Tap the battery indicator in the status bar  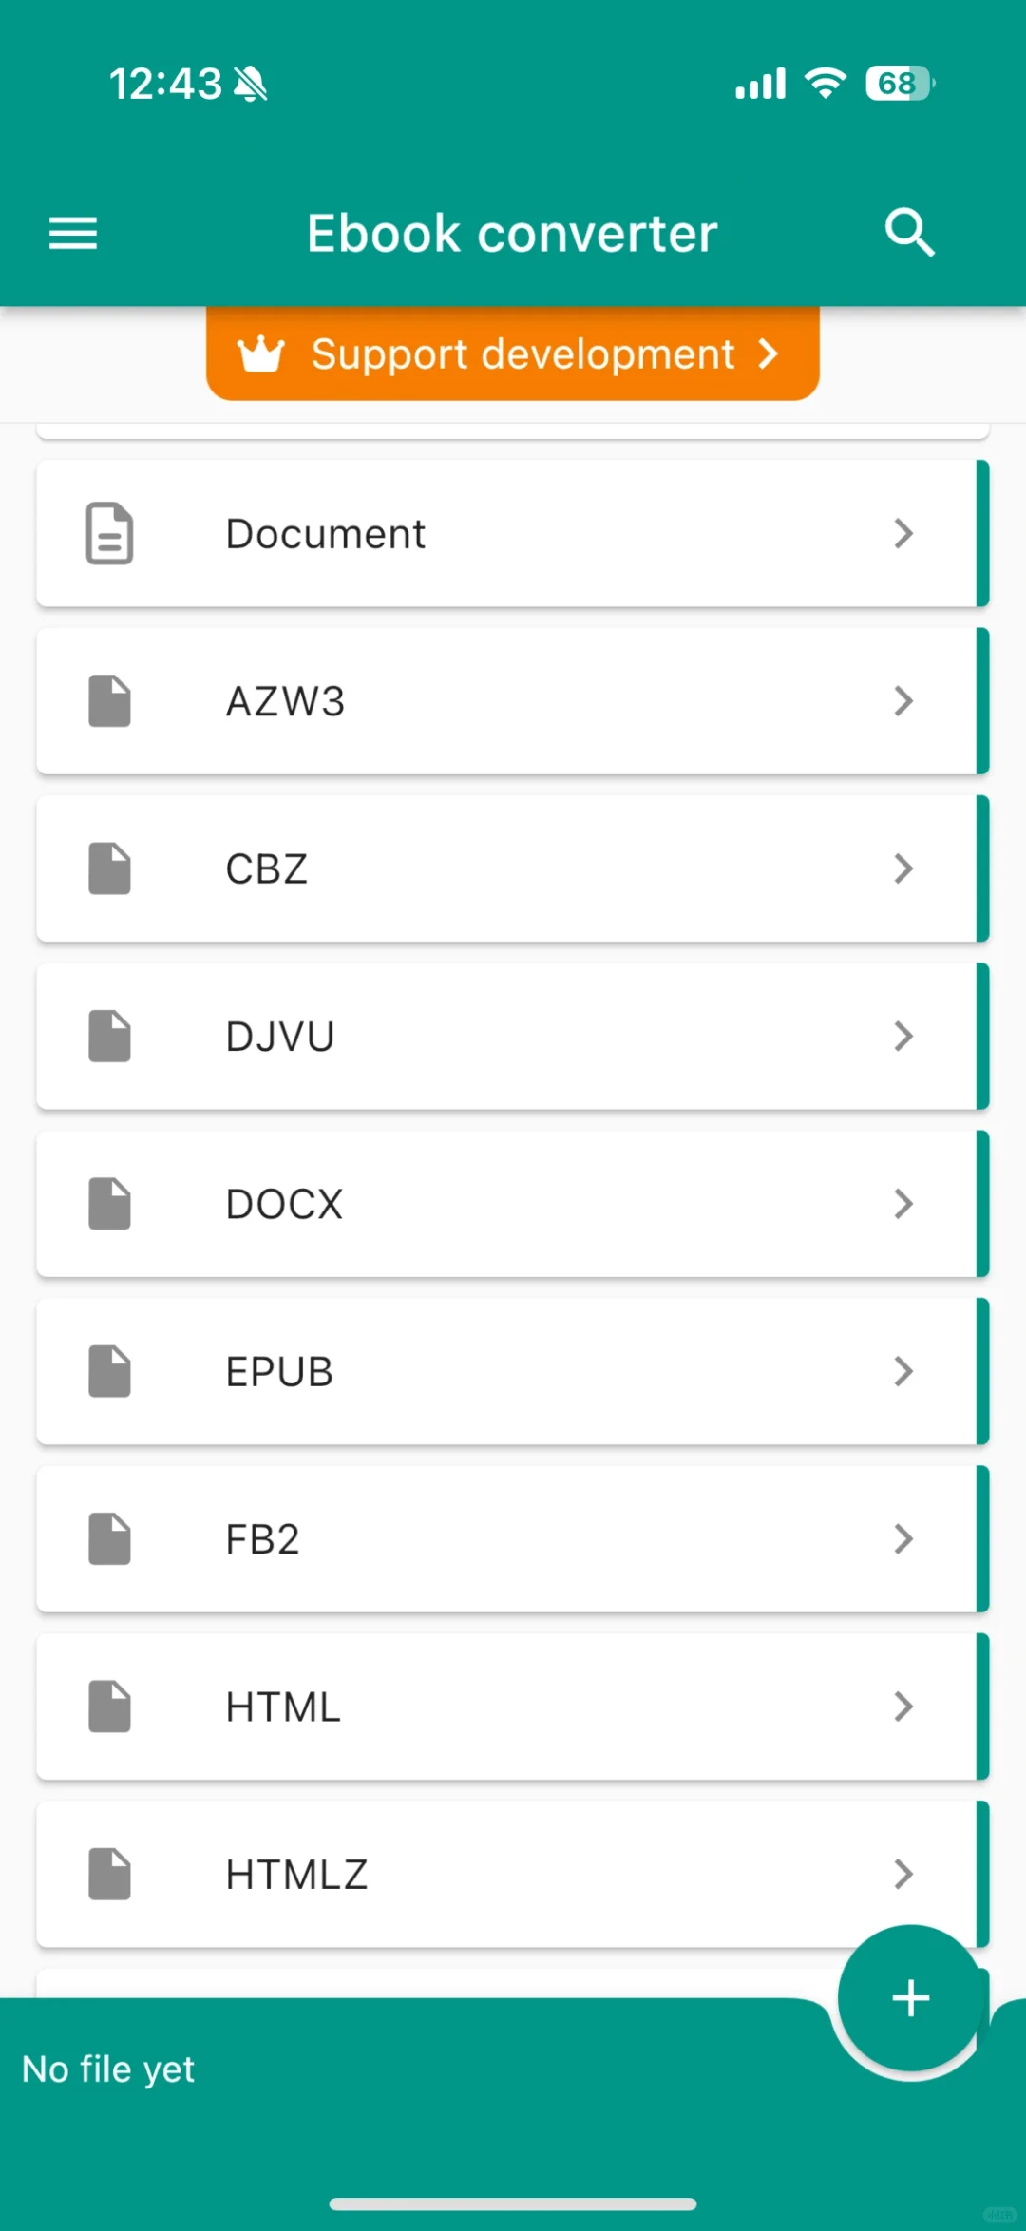[900, 84]
